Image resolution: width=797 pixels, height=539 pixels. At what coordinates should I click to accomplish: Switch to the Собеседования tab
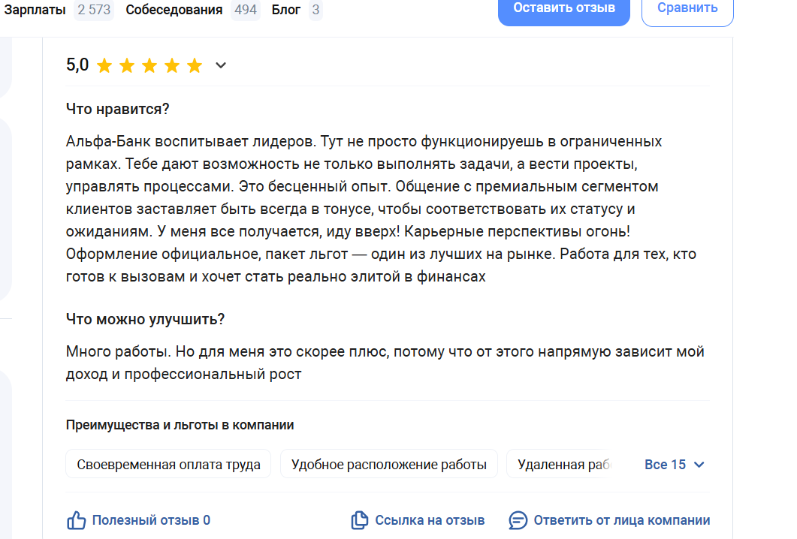pos(174,10)
